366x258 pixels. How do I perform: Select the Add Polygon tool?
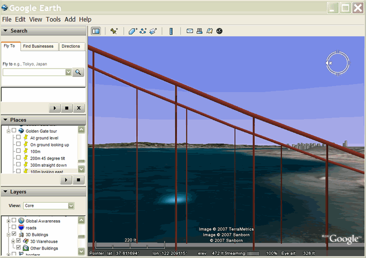[133, 31]
